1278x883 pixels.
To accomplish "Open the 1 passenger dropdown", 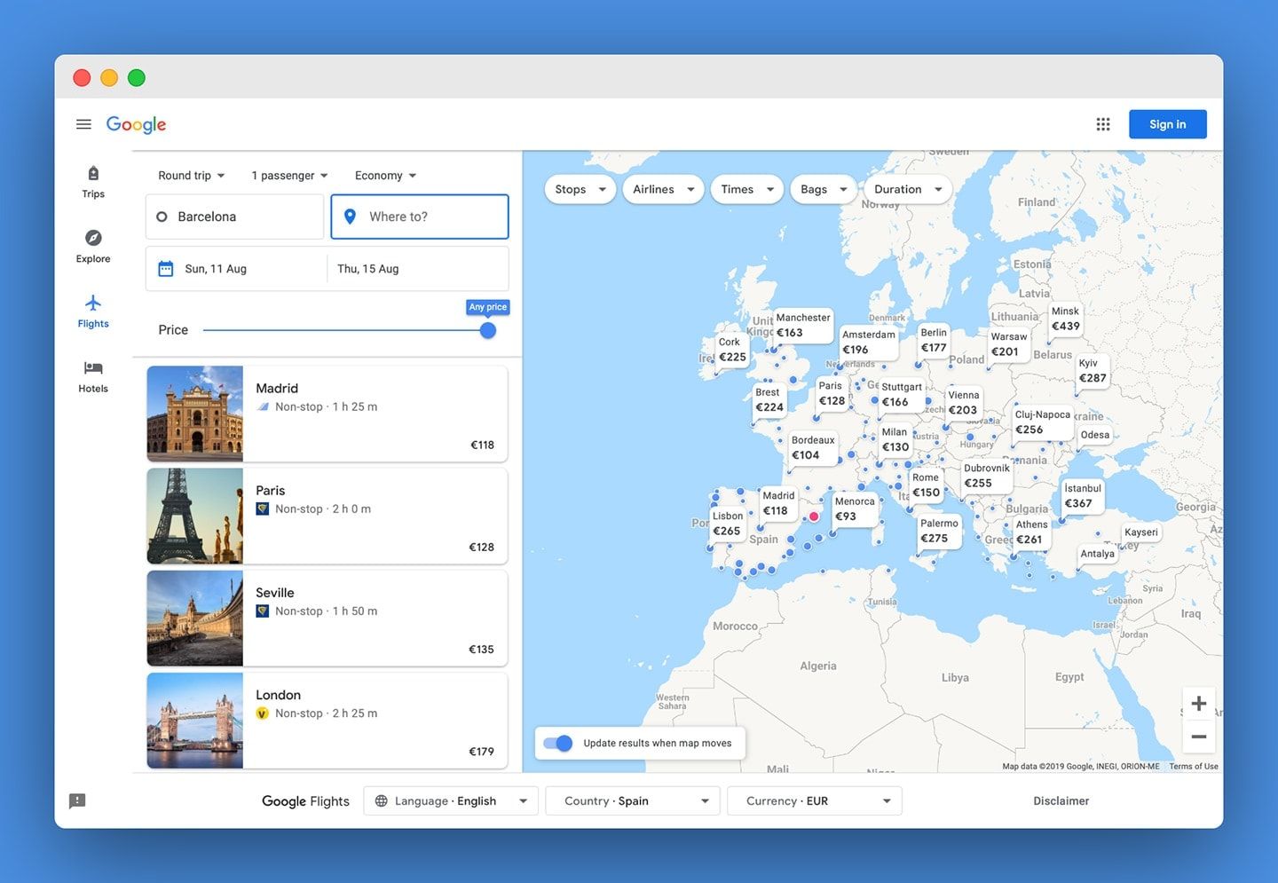I will point(289,176).
